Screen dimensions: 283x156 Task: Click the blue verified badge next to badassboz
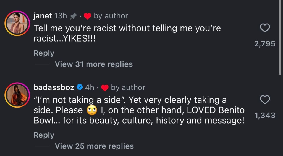80,87
